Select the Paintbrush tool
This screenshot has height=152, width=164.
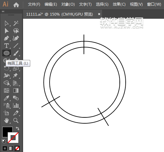pos(16,53)
